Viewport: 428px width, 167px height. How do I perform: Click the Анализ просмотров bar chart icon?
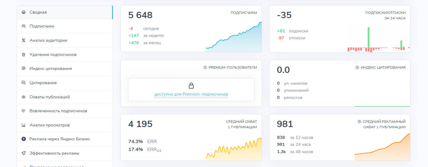(x=23, y=125)
